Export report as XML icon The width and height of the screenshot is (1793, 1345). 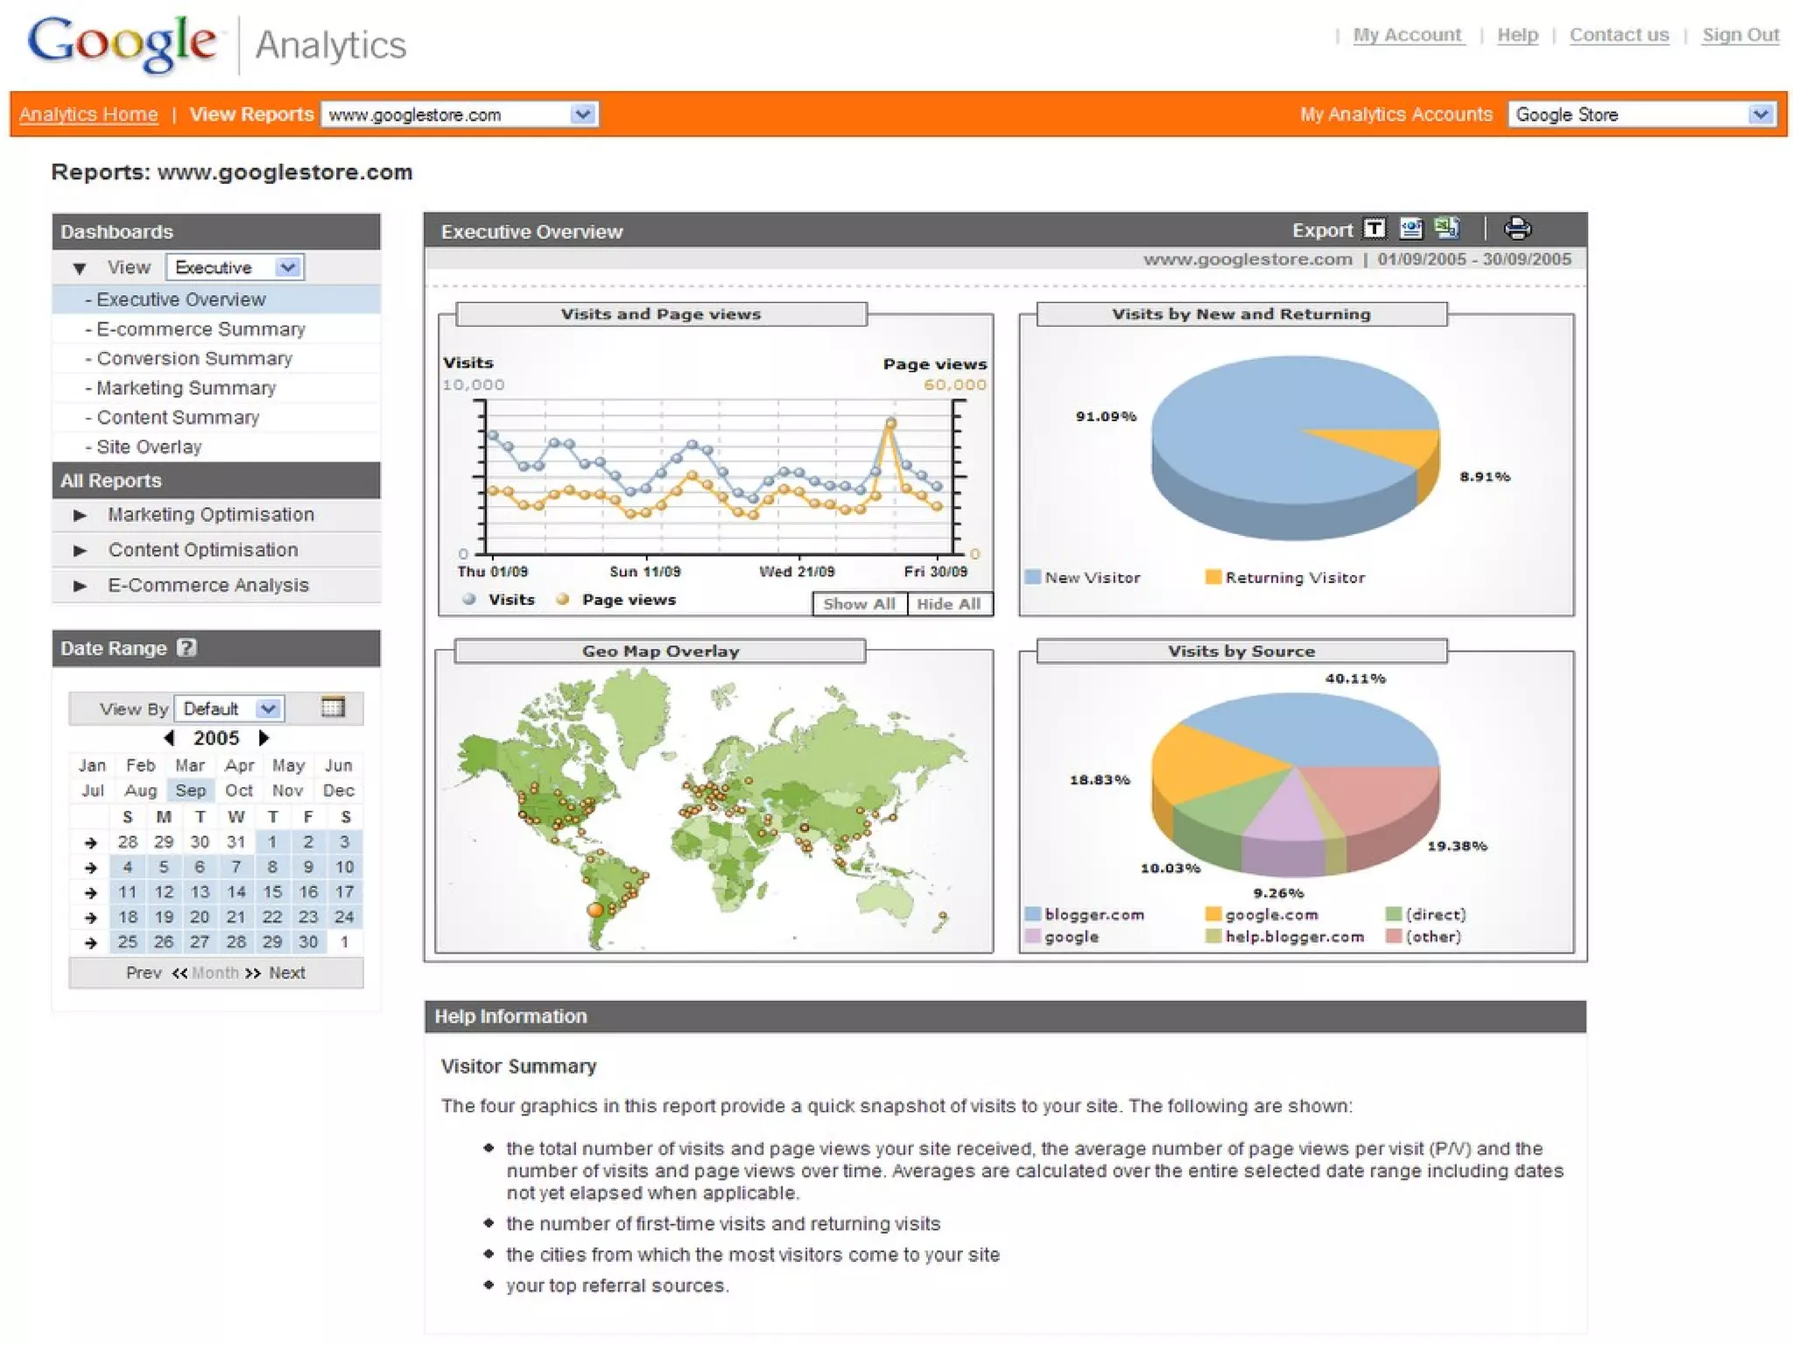click(x=1411, y=229)
